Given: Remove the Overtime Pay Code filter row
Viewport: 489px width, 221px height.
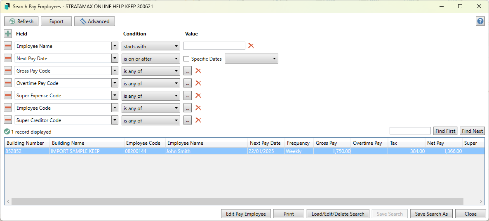Looking at the screenshot, I should pyautogui.click(x=8, y=83).
